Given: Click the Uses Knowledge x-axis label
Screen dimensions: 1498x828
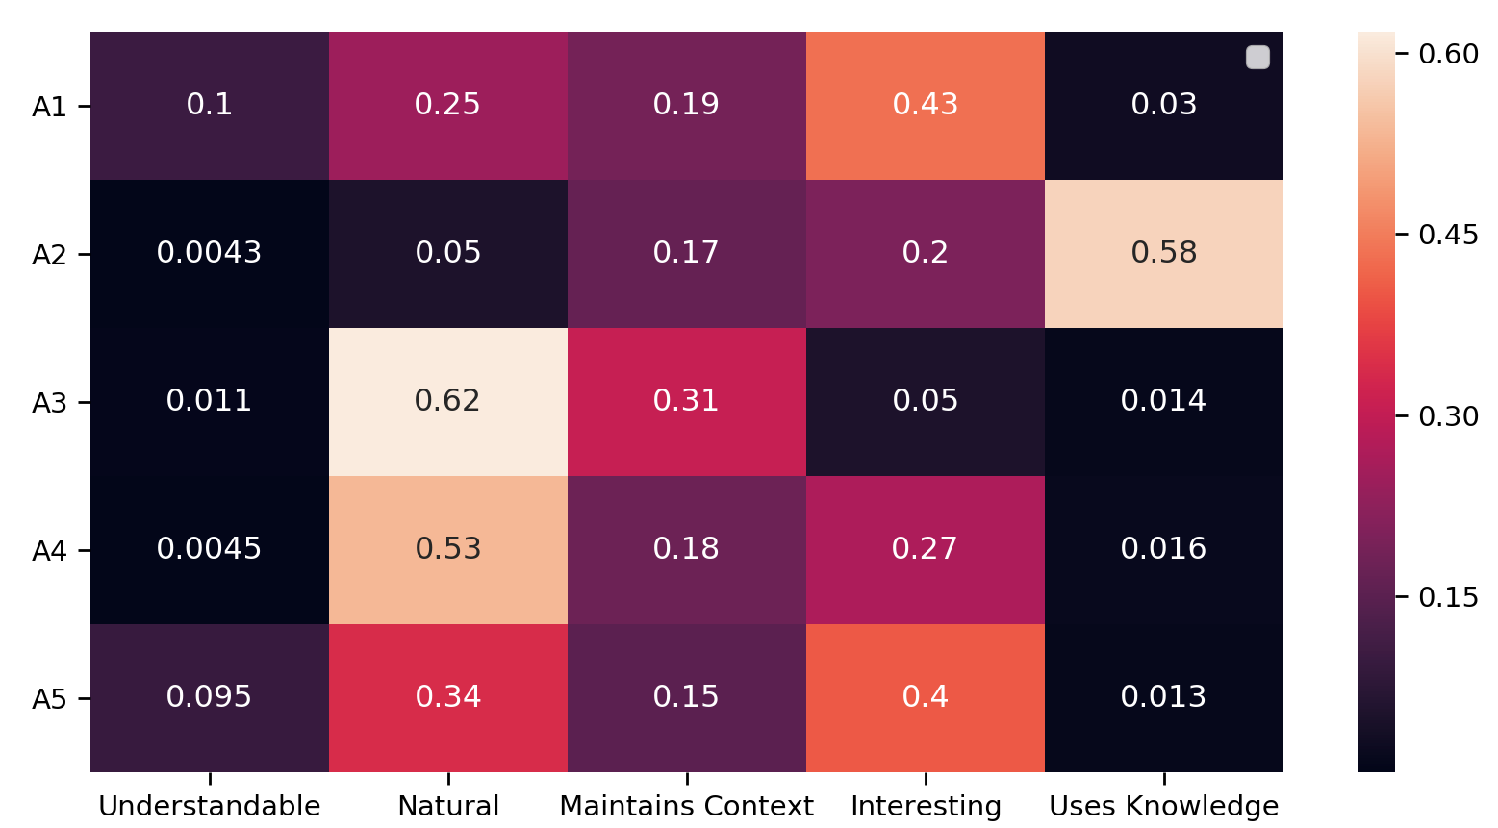Looking at the screenshot, I should pyautogui.click(x=1163, y=806).
